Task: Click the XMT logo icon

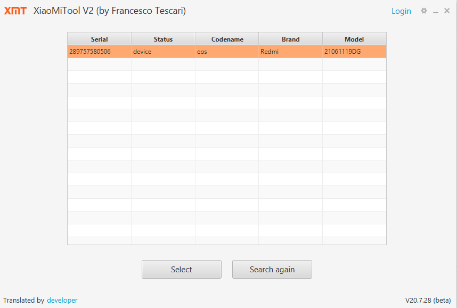Action: tap(15, 11)
